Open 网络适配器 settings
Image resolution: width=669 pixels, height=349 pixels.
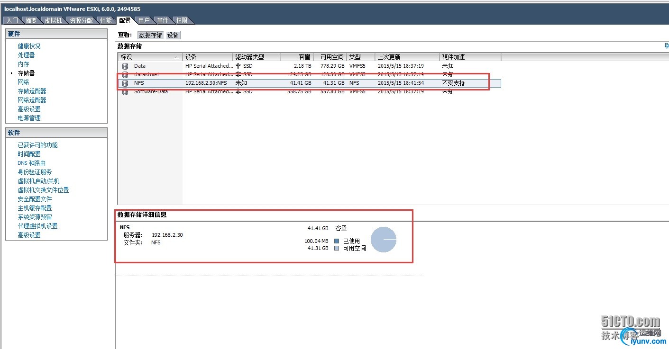32,100
